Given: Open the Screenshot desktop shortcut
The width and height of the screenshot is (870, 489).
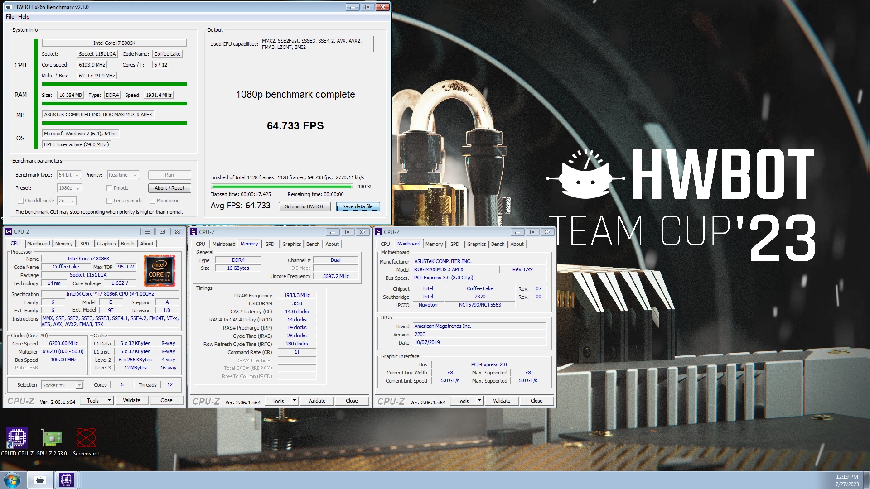Looking at the screenshot, I should click(86, 441).
